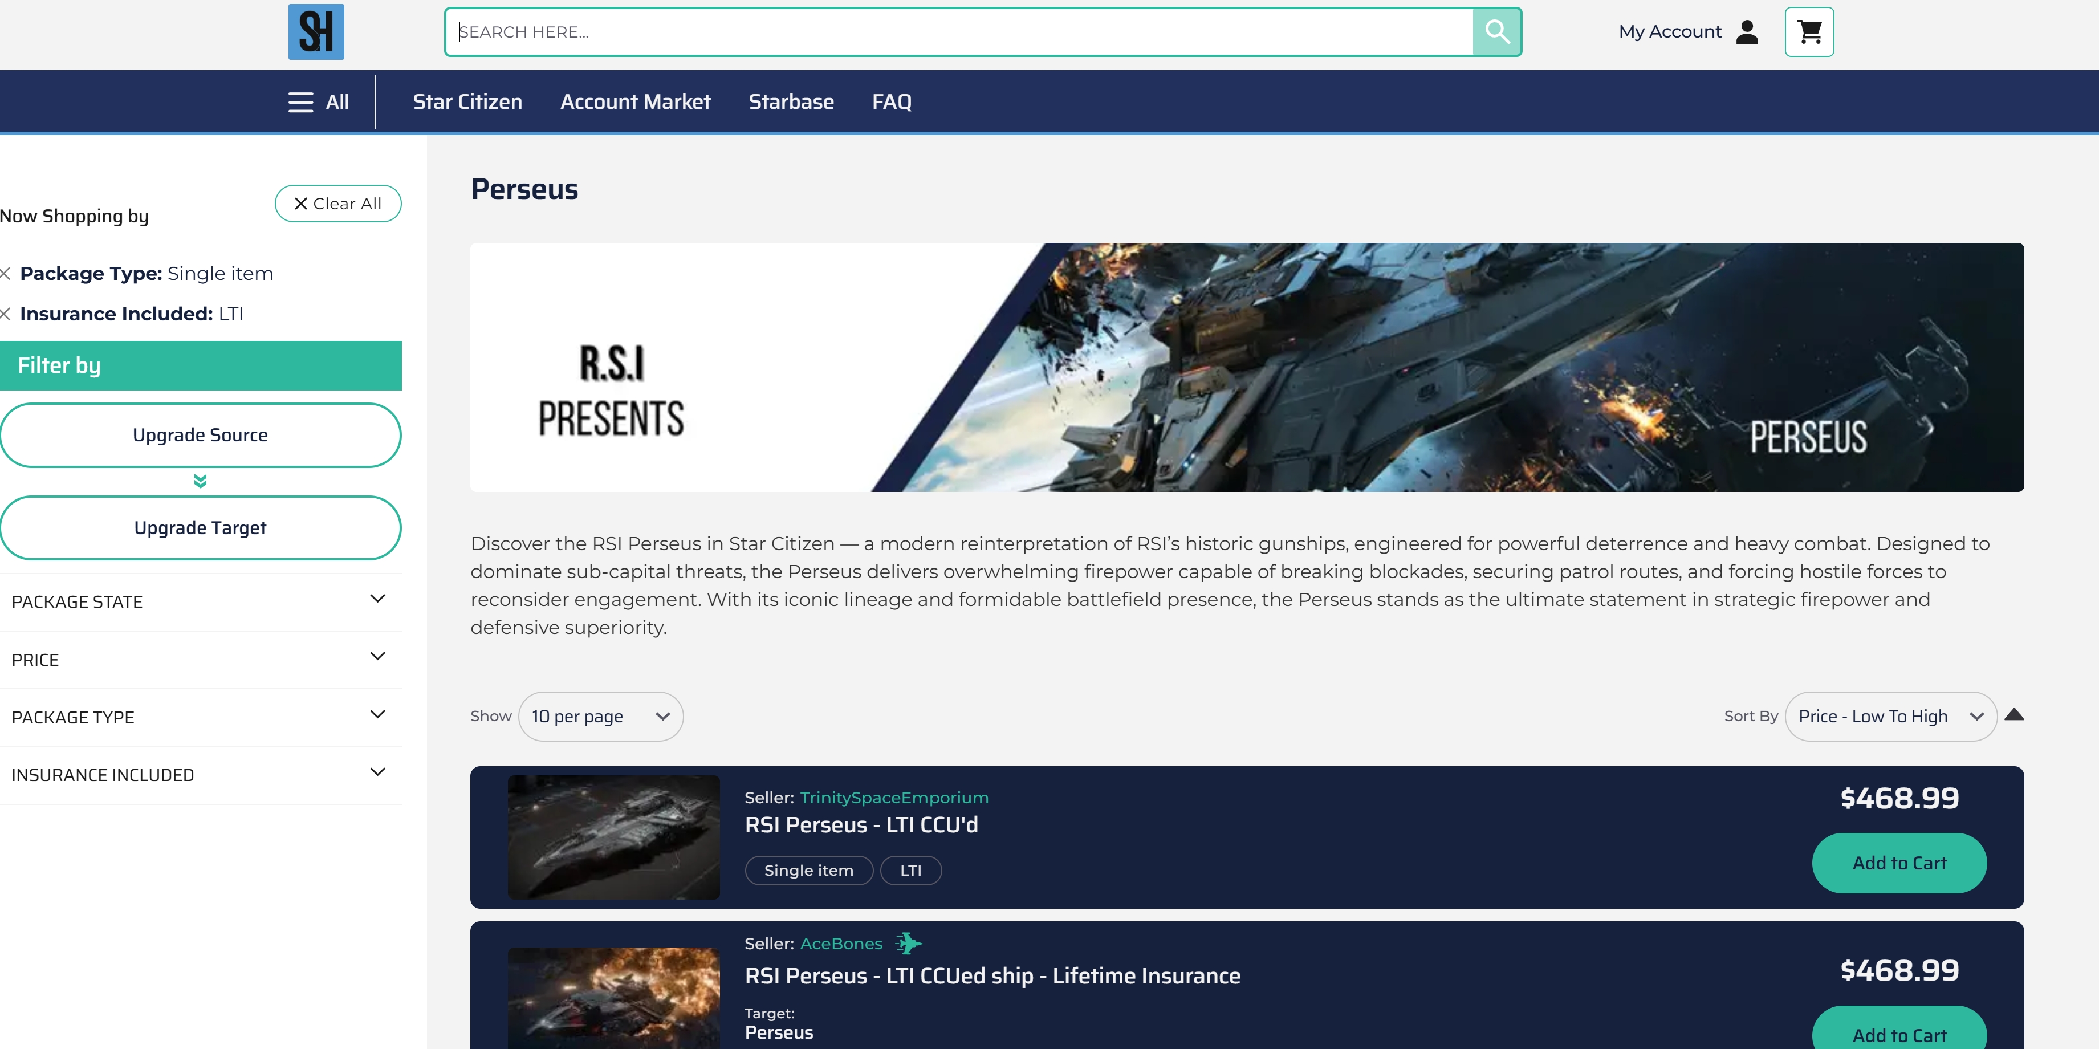Remove the Package Type filter X

pos(6,274)
